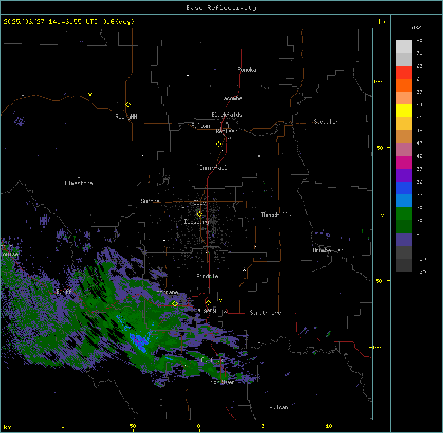Select the ThreeHills label
Viewport: 443px width, 433px height.
click(276, 215)
